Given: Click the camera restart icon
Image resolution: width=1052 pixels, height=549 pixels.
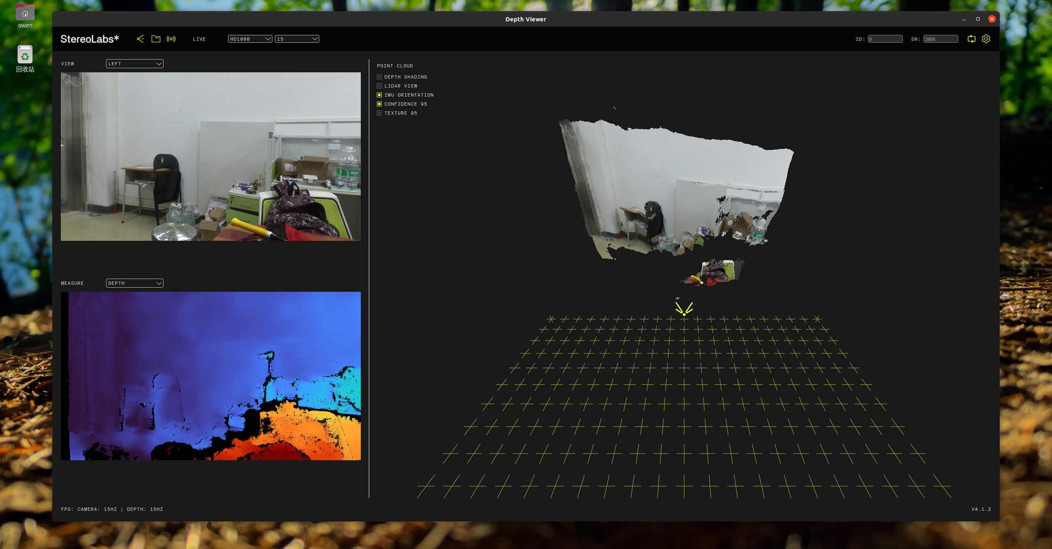Looking at the screenshot, I should (971, 39).
